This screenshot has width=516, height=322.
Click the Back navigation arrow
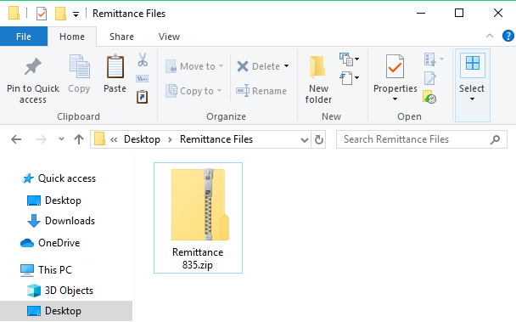tap(16, 139)
